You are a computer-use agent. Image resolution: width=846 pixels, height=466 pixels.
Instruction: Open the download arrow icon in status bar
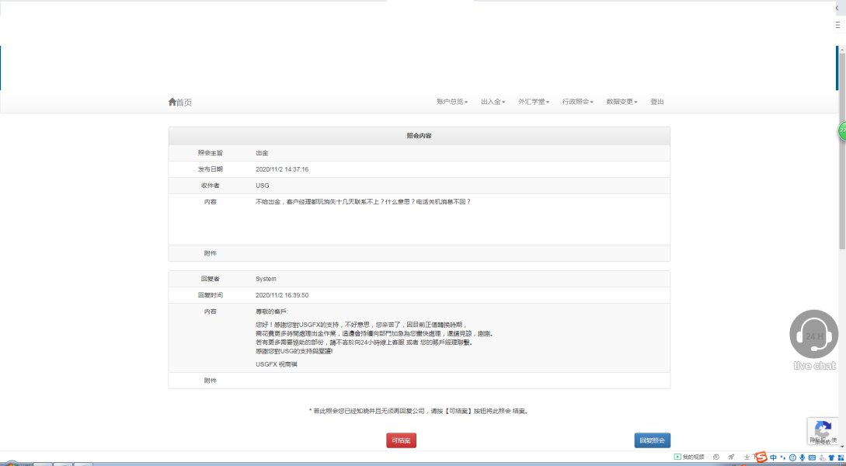746,457
